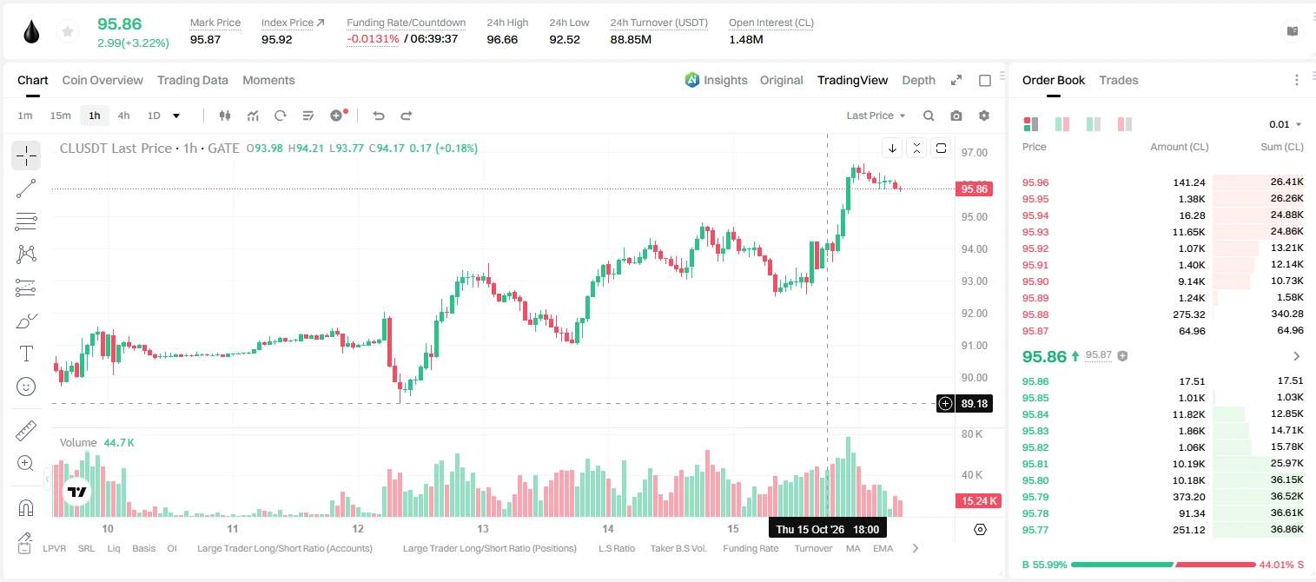Viewport: 1316px width, 582px height.
Task: Switch to the Trades tab
Action: pos(1119,80)
